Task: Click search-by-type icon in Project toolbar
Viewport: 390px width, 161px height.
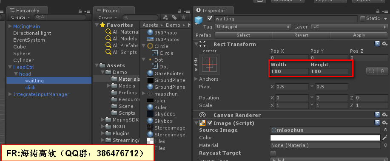Action: point(165,17)
